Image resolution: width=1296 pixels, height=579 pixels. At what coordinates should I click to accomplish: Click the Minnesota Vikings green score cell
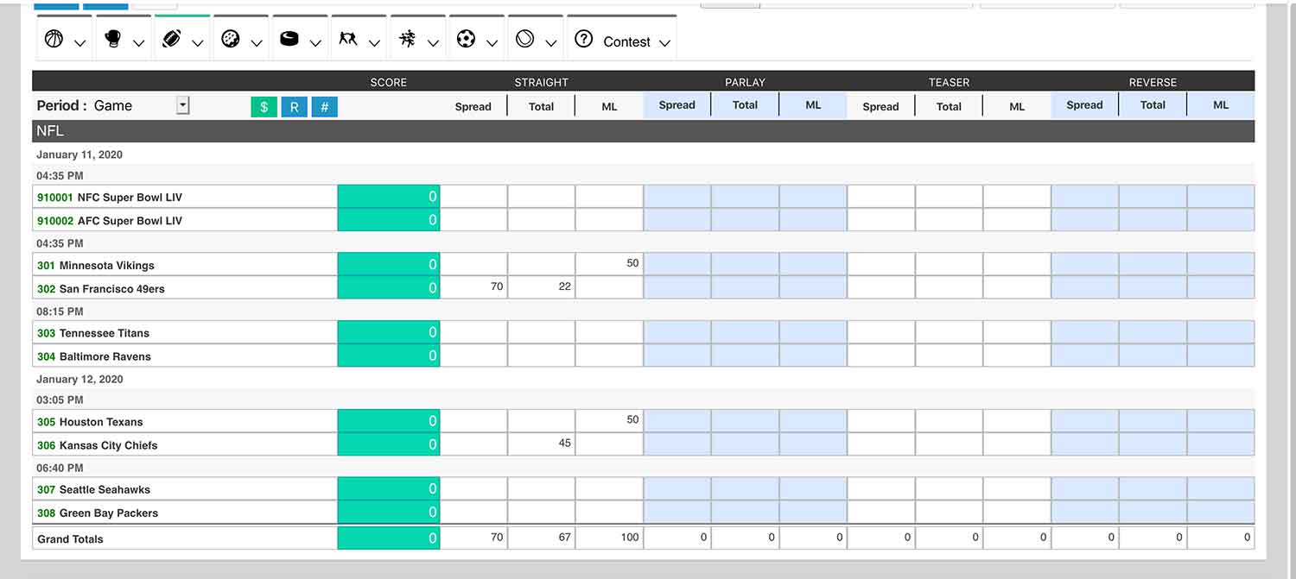[x=389, y=264]
